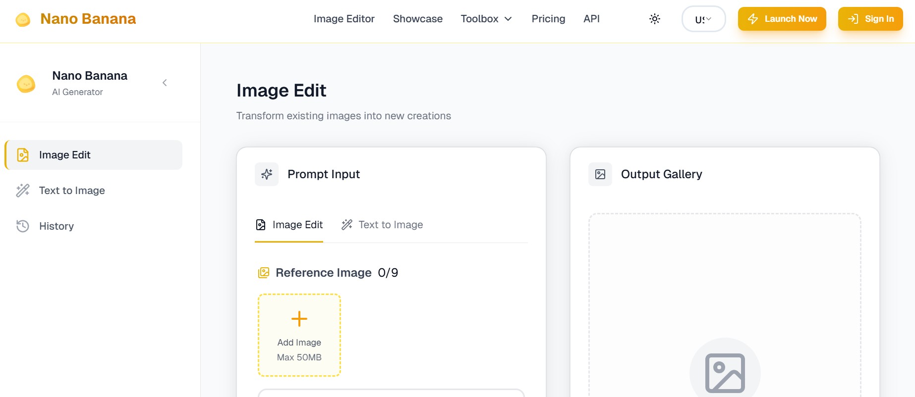Click the Output Gallery picture icon
Viewport: 915px width, 397px height.
coord(600,174)
